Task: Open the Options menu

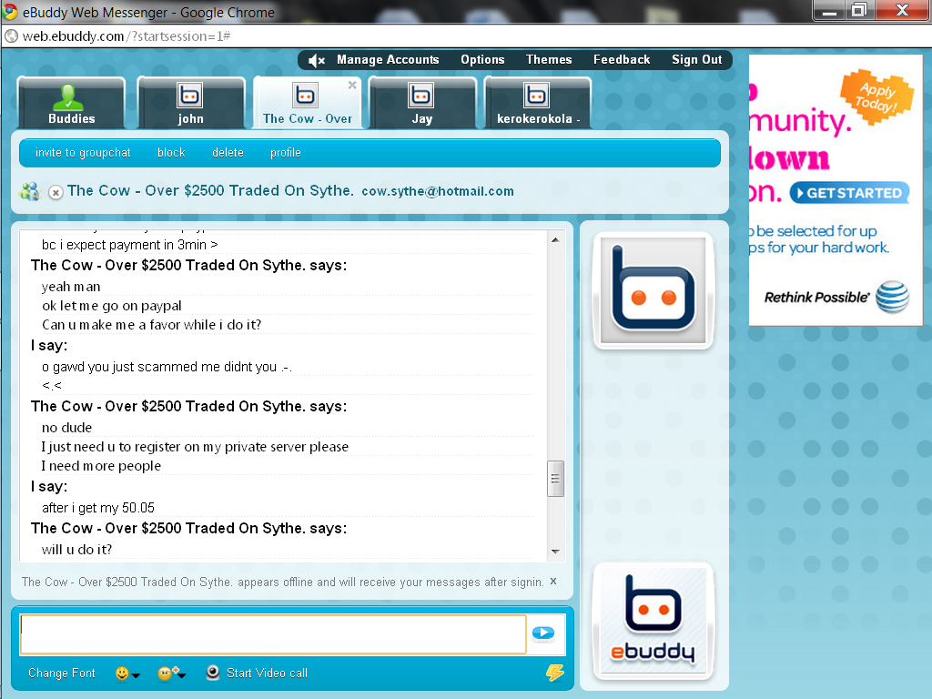Action: pyautogui.click(x=482, y=59)
